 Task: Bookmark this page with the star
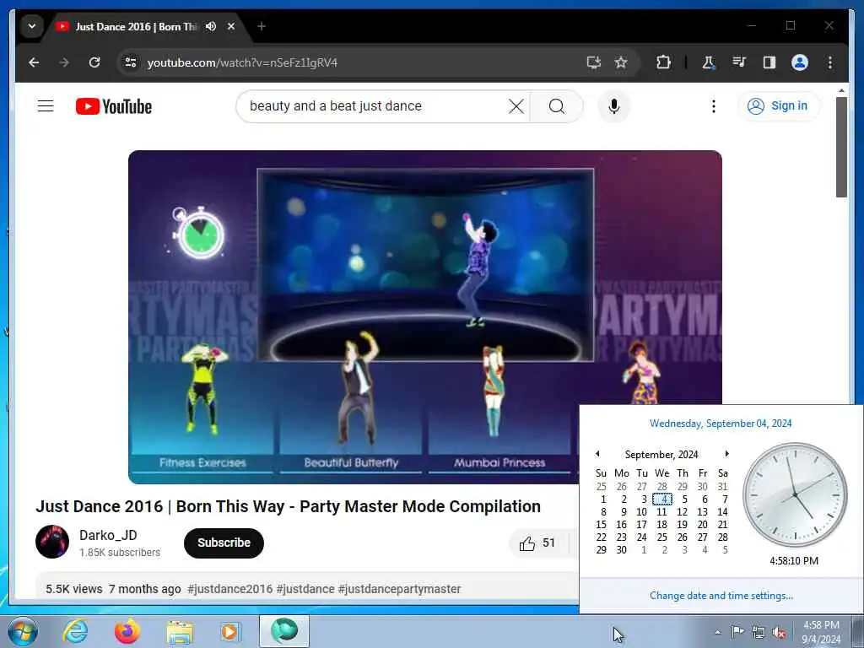(621, 62)
